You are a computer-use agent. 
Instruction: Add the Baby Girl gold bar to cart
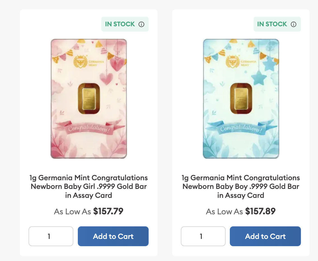(x=113, y=236)
